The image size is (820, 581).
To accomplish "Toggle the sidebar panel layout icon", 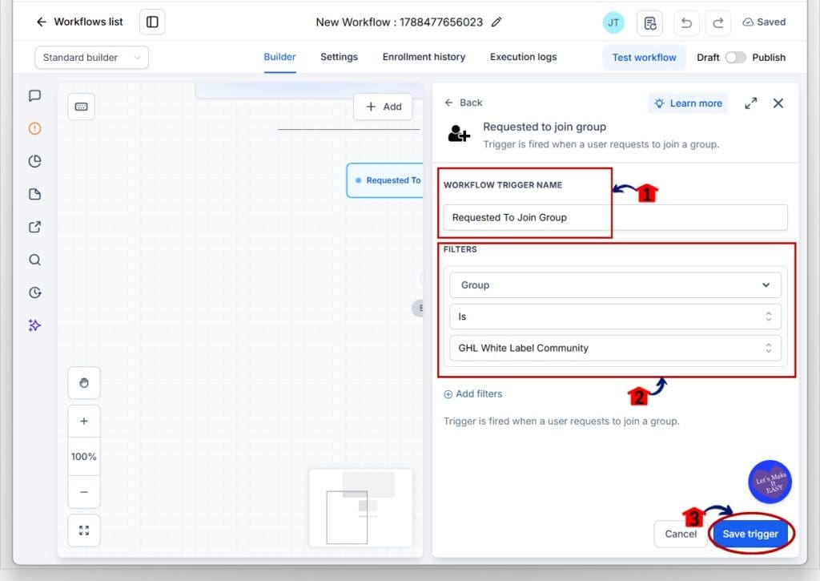I will (152, 22).
